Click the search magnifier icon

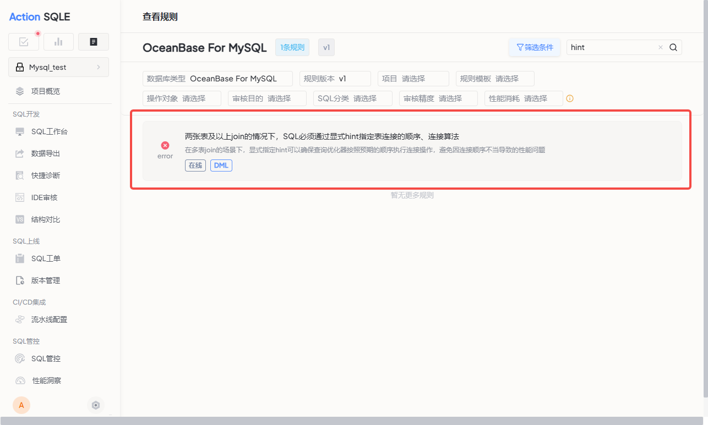pyautogui.click(x=673, y=47)
